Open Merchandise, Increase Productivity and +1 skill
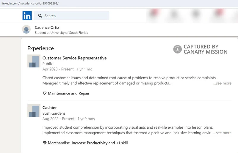This screenshot has height=153, width=238. pyautogui.click(x=88, y=143)
